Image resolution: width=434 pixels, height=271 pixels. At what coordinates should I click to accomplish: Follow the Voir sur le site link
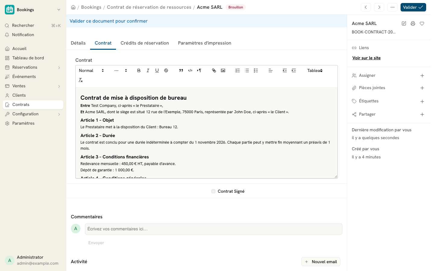click(366, 58)
